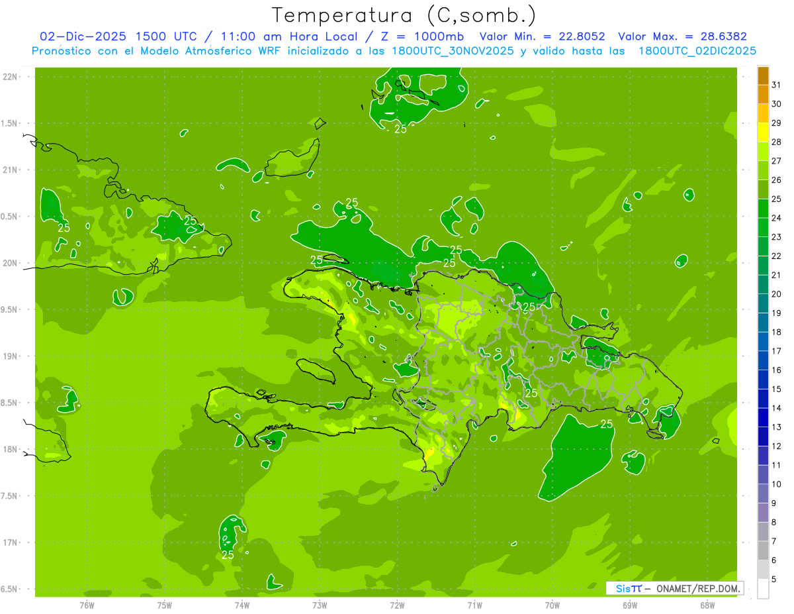Click the '31' value on the color scale
Image resolution: width=794 pixels, height=614 pixels.
pos(777,85)
